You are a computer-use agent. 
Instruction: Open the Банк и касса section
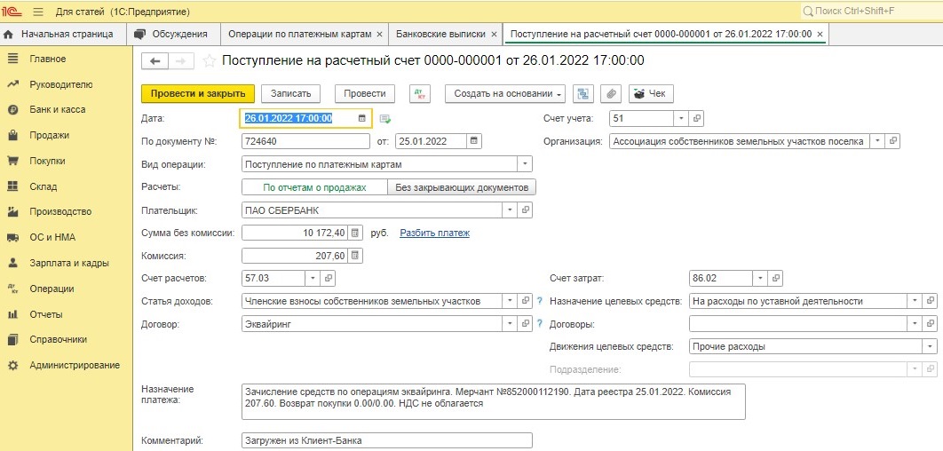coord(58,109)
